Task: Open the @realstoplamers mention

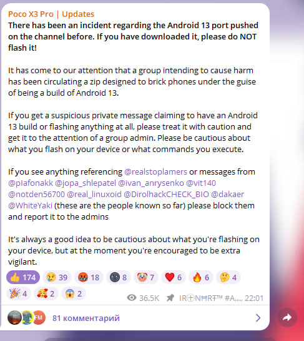Action: (x=156, y=172)
